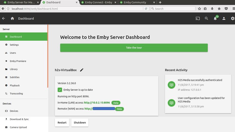Open a new browser tab

click(x=160, y=2)
